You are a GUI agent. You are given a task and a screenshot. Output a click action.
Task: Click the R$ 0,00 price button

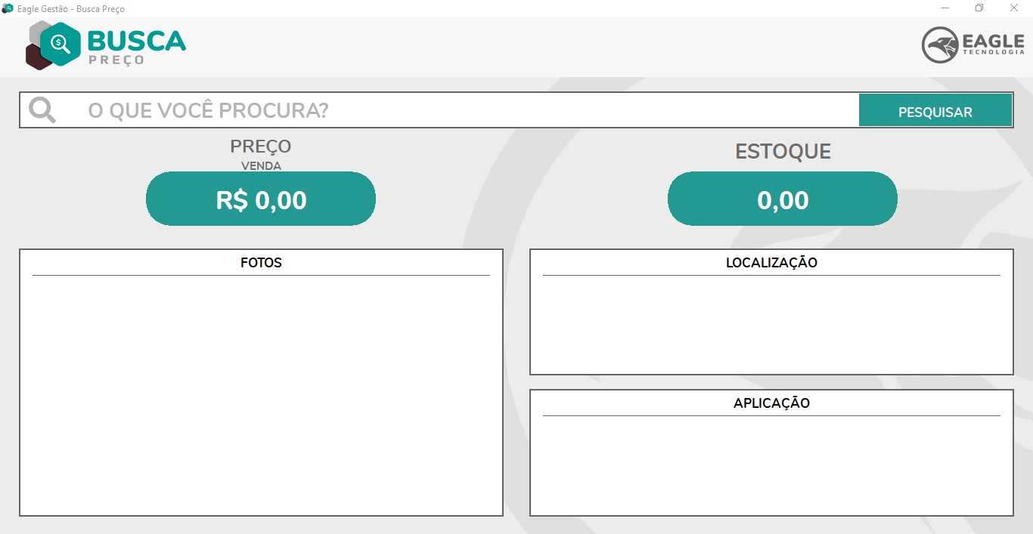tap(260, 199)
